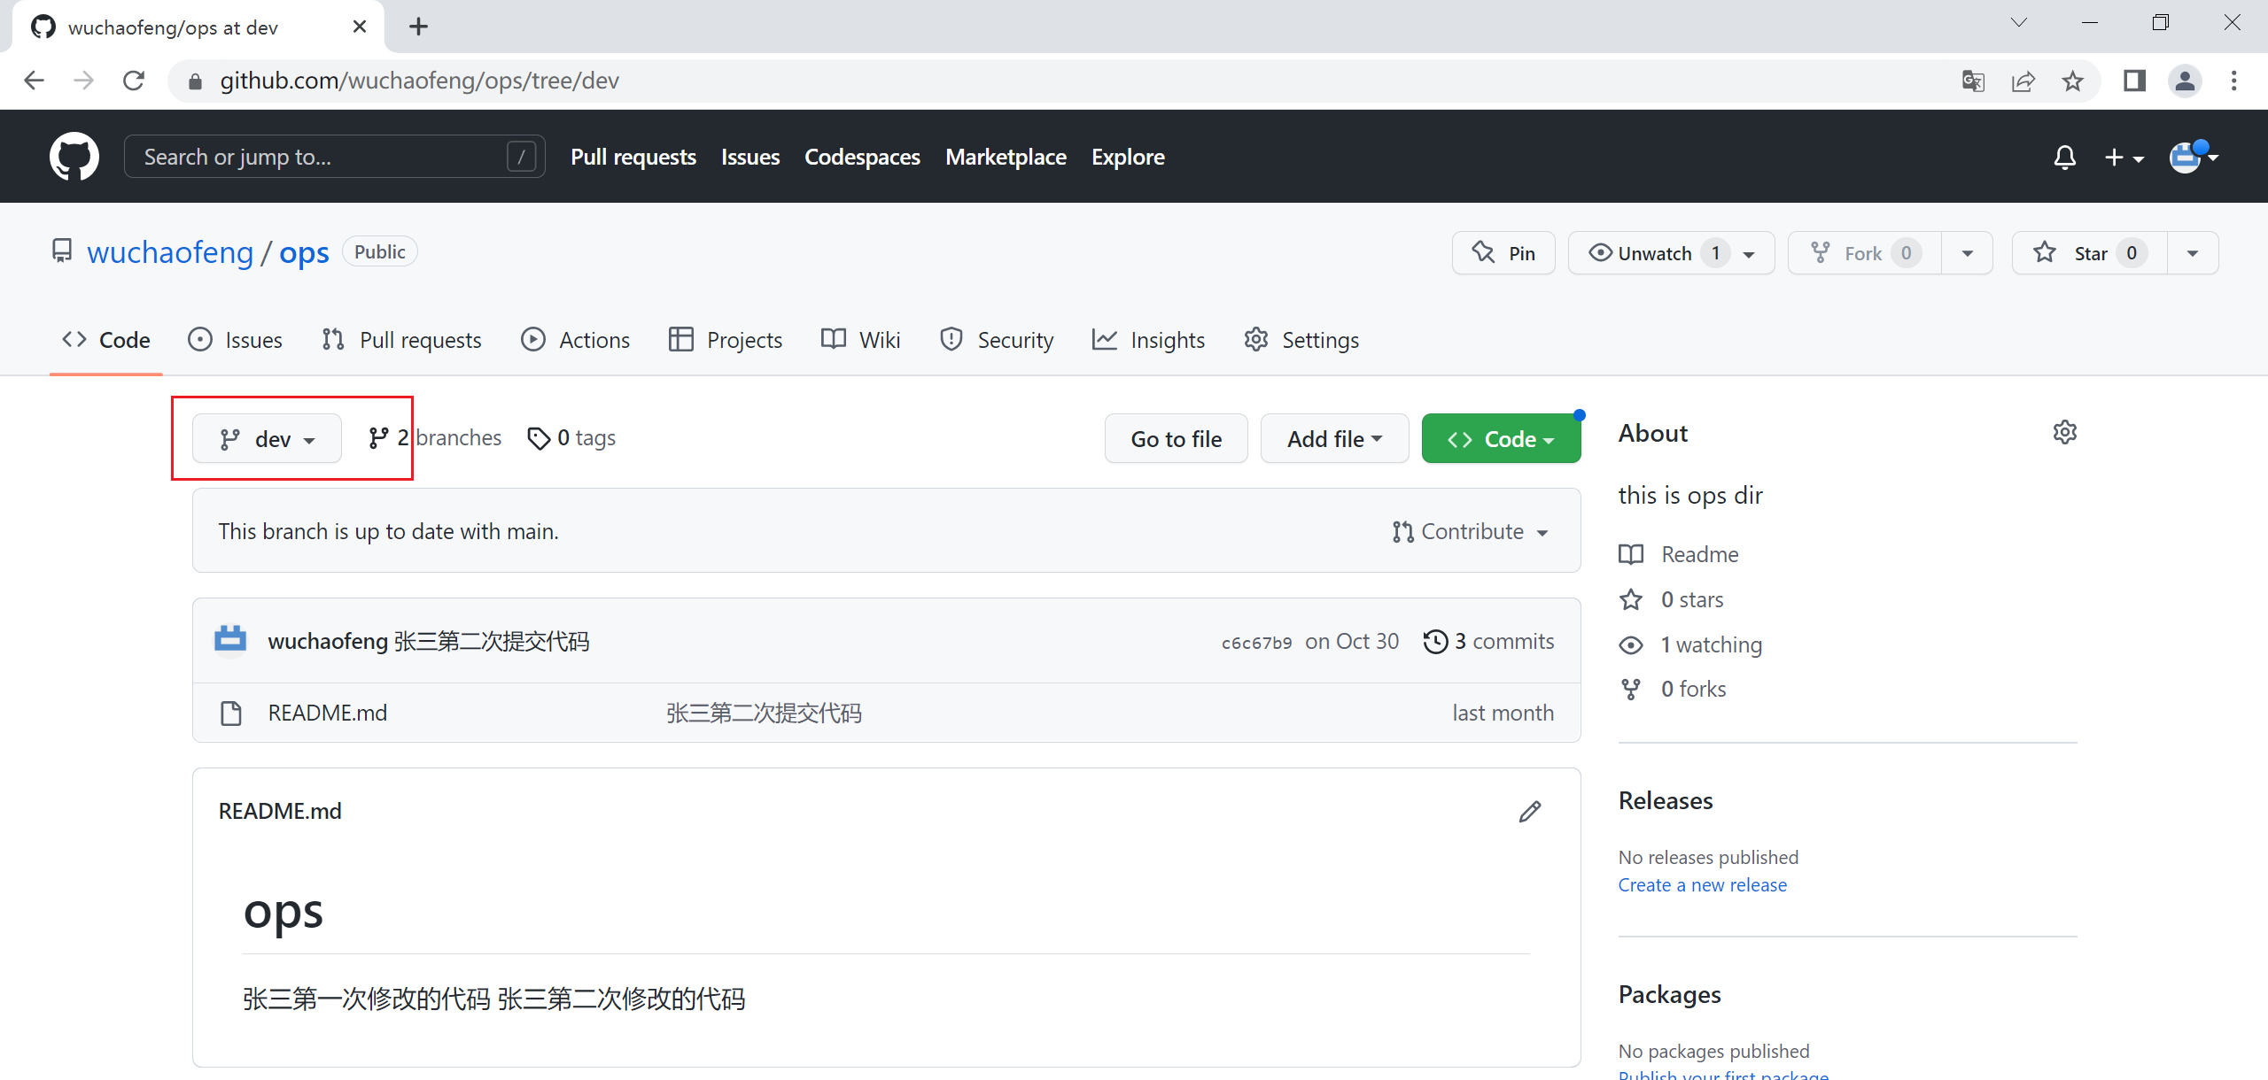
Task: Open the repository Pull requests tab
Action: tap(402, 340)
